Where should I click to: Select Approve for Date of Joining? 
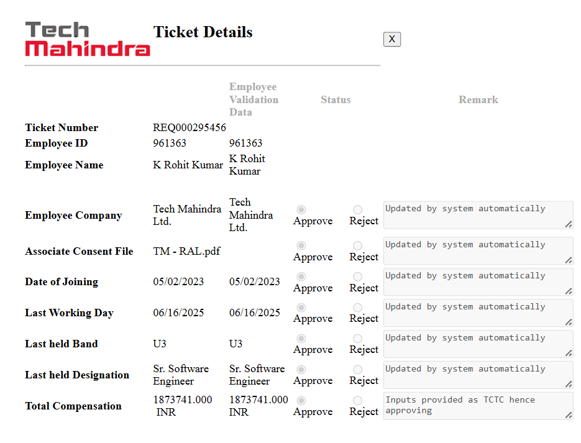(301, 276)
